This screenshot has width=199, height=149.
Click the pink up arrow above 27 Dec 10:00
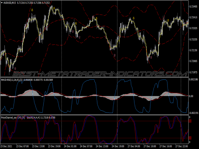coord(151,57)
